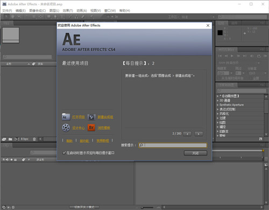The height and width of the screenshot is (210, 269).
Task: Toggle audio mute in Preview panel
Action: tap(252, 56)
